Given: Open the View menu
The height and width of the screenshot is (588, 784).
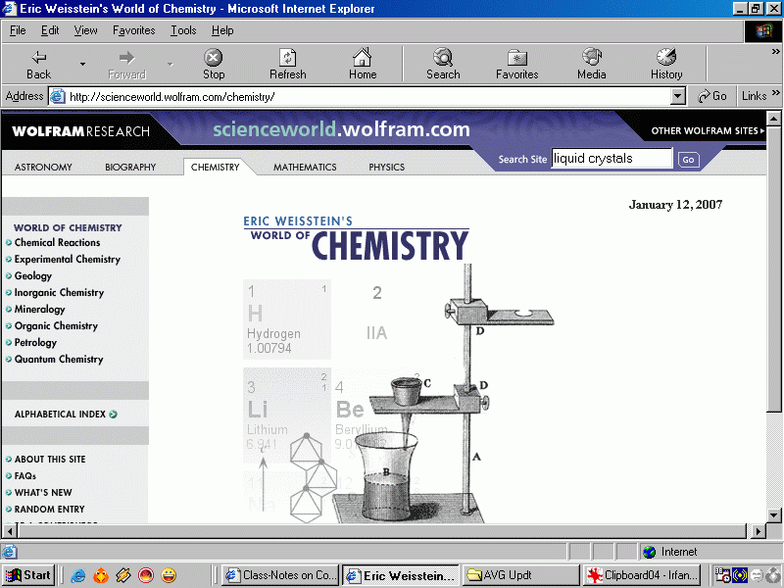Looking at the screenshot, I should tap(85, 30).
